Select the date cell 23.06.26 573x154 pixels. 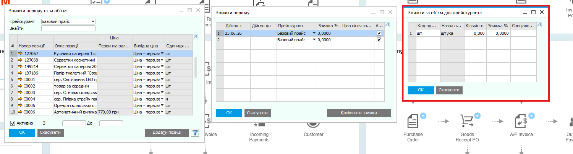pos(237,33)
